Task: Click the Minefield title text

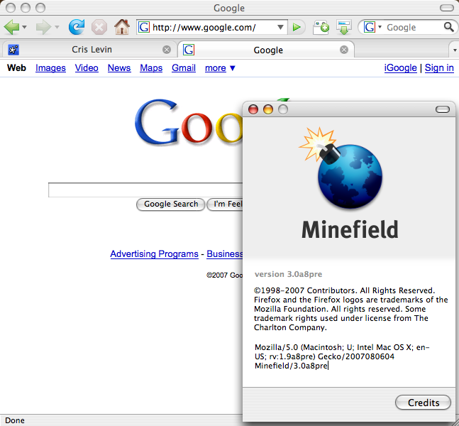Action: point(350,229)
